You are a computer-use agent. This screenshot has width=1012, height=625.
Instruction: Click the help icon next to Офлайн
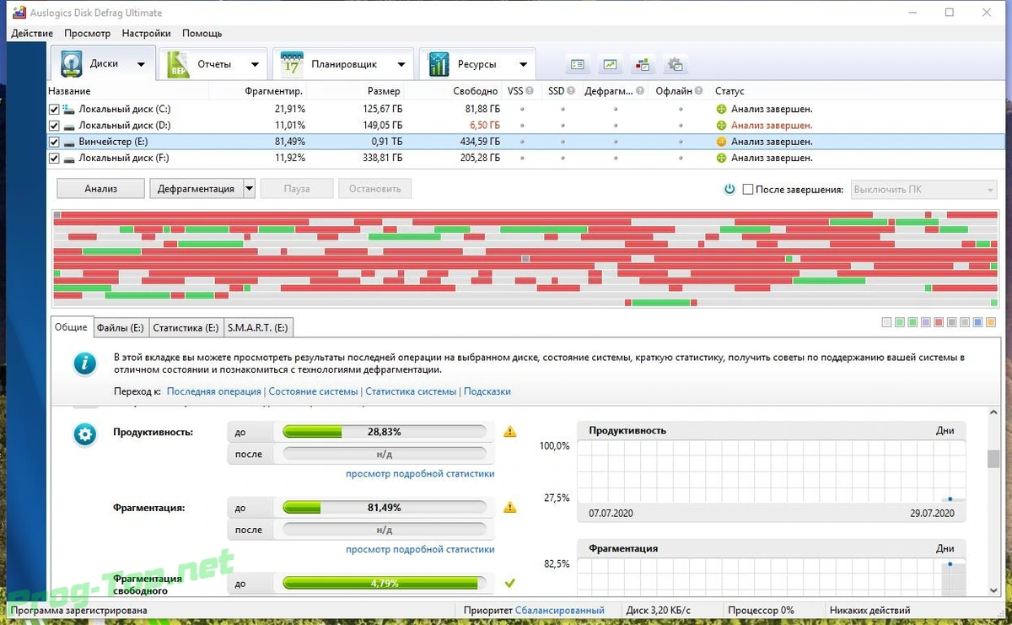(700, 91)
